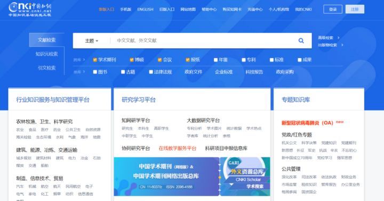Open the 新型冠状病毒肺炎 (OA) link
Image resolution: width=384 pixels, height=201 pixels.
pos(307,123)
